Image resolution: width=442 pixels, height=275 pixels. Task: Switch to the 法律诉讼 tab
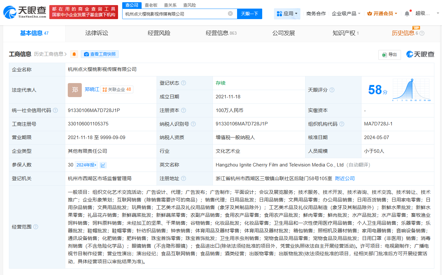[97, 33]
